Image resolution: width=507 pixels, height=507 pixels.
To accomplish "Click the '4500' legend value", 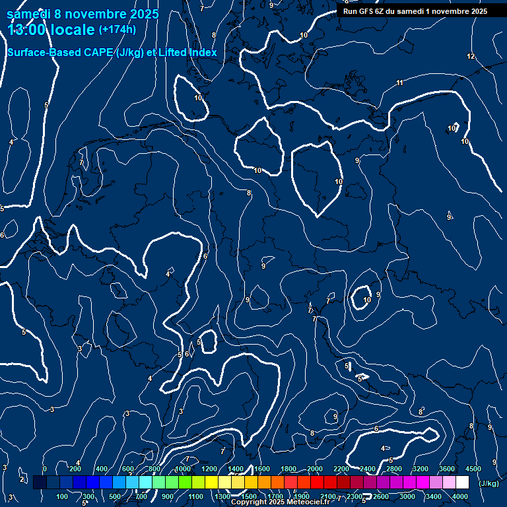I will point(473,469).
